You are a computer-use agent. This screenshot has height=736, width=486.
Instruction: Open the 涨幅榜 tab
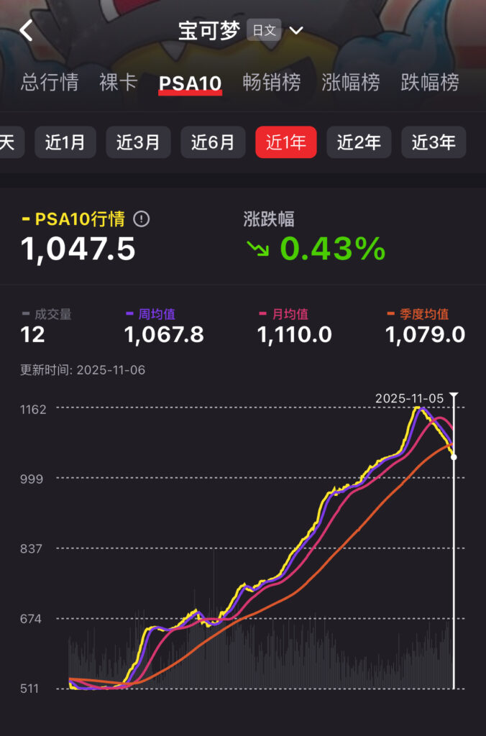pos(350,83)
